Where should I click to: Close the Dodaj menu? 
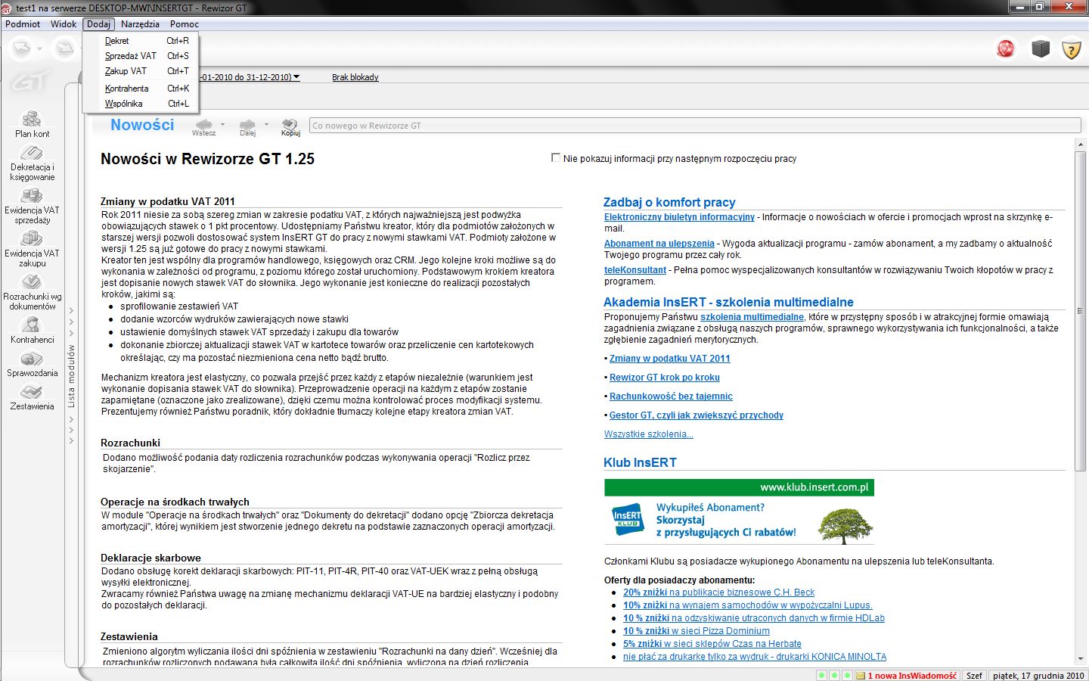98,24
